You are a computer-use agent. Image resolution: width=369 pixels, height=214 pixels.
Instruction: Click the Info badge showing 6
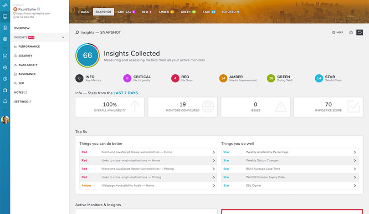tap(79, 78)
